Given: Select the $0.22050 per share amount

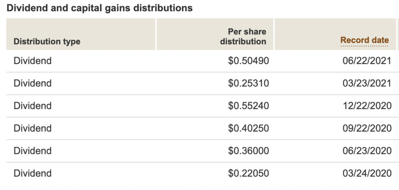Looking at the screenshot, I should point(248,173).
